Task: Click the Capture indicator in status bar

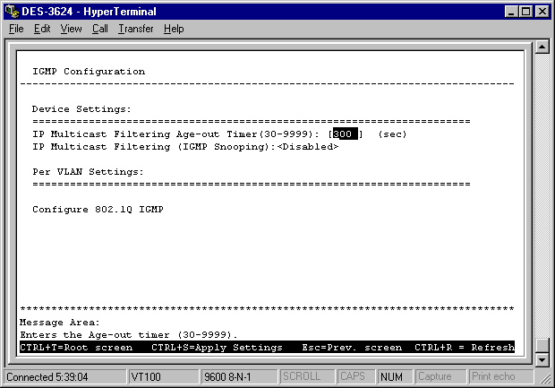Action: tap(438, 377)
